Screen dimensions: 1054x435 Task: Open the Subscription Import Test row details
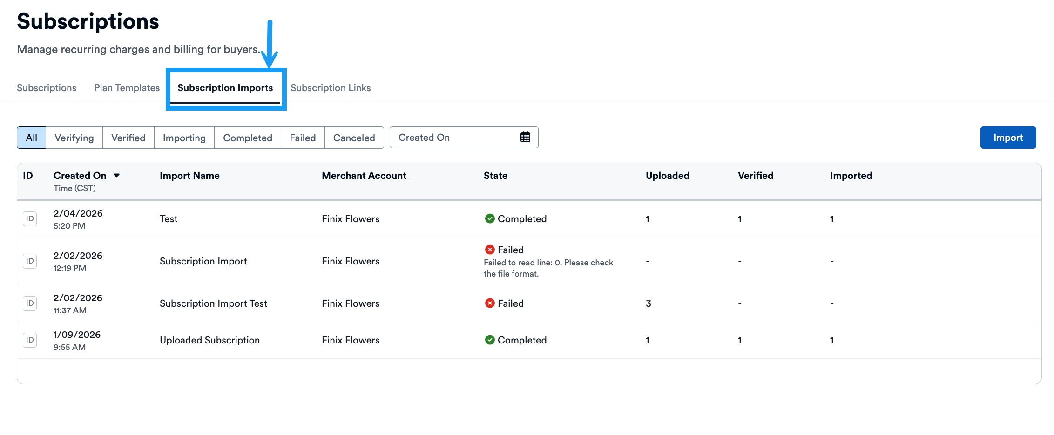click(213, 303)
